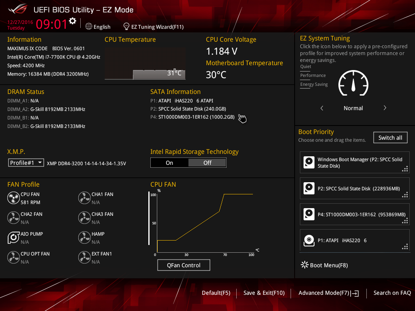Screen dimensions: 415x311
Task: Select the CPU FAN fan icon
Action: pyautogui.click(x=13, y=198)
